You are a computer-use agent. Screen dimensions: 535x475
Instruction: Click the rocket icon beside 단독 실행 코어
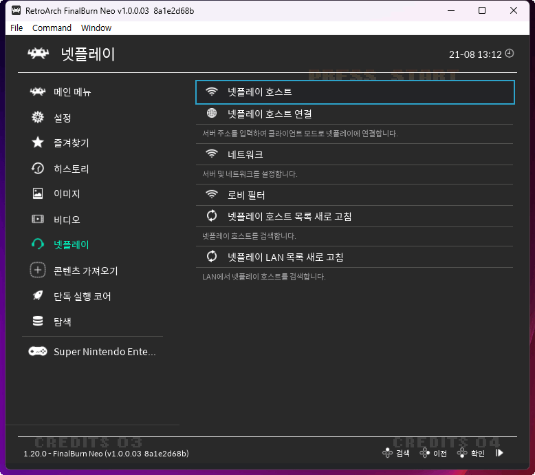coord(38,296)
